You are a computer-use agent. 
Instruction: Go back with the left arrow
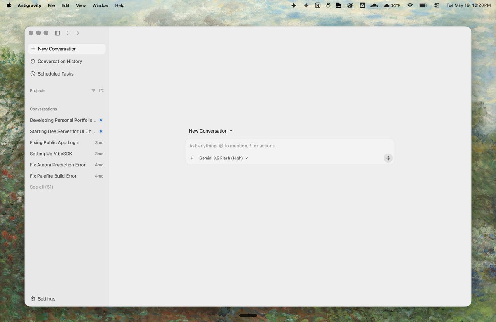click(x=68, y=33)
